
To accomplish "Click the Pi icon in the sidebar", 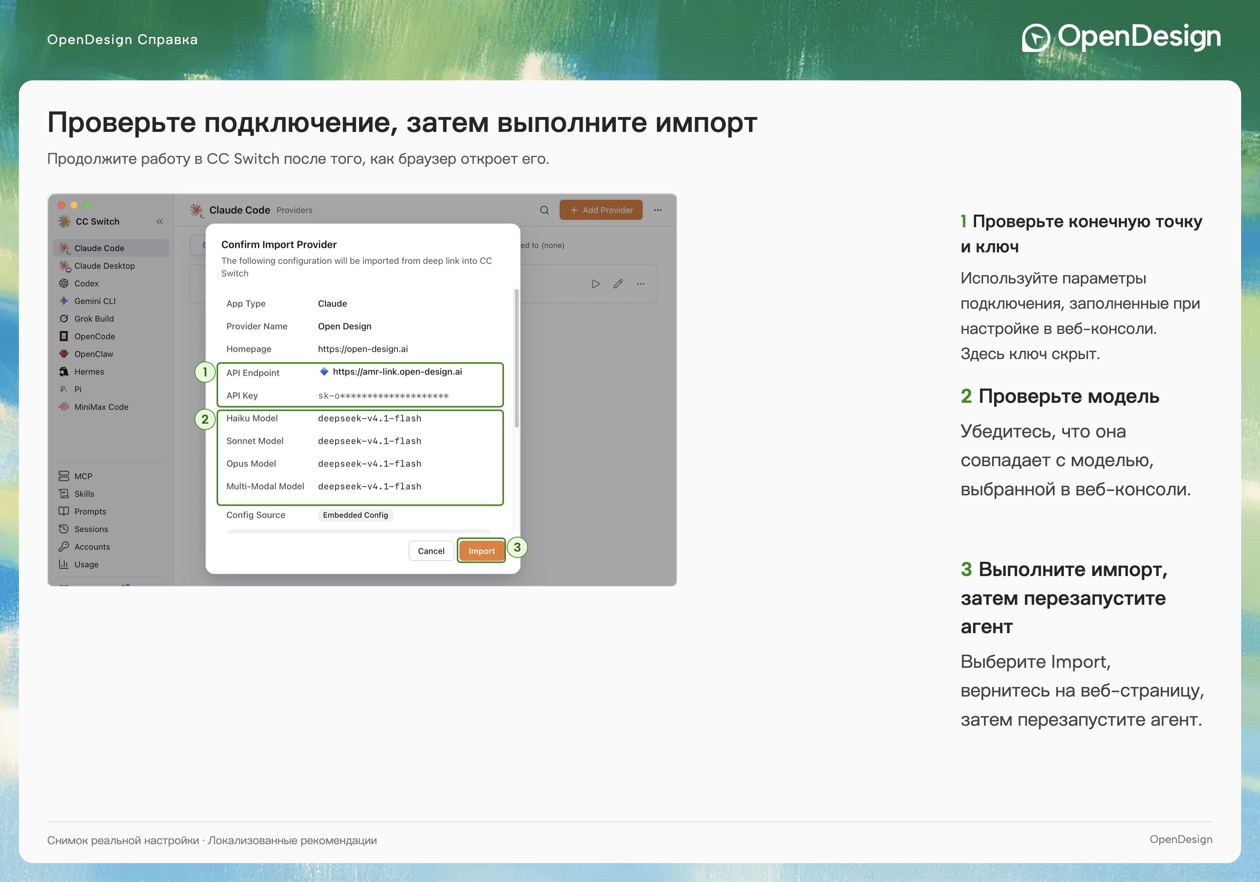I will click(64, 389).
